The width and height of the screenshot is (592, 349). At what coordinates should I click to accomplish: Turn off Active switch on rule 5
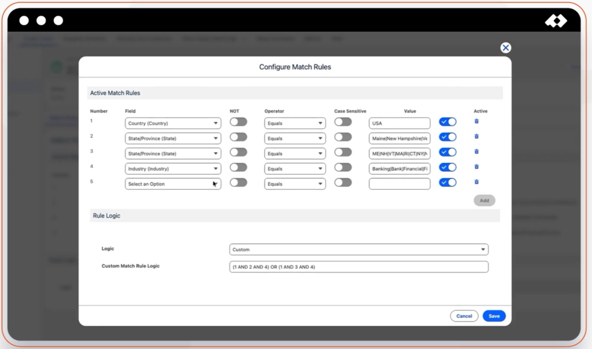tap(447, 182)
